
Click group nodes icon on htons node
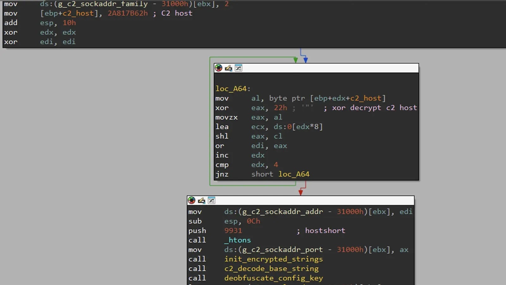click(212, 200)
